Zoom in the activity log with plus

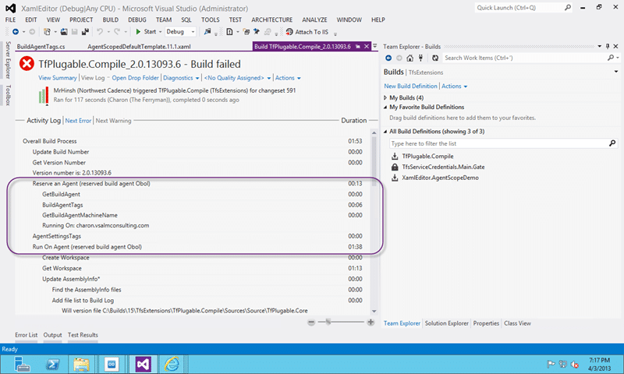coord(370,323)
